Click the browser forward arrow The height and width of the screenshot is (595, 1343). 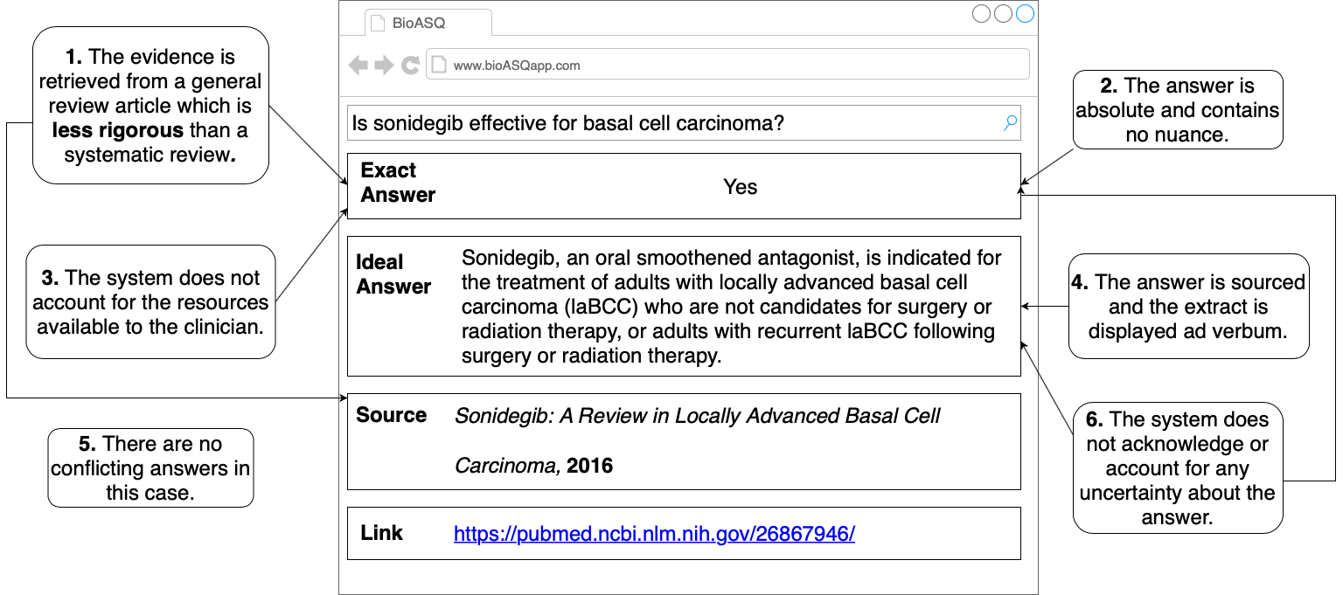(x=384, y=66)
